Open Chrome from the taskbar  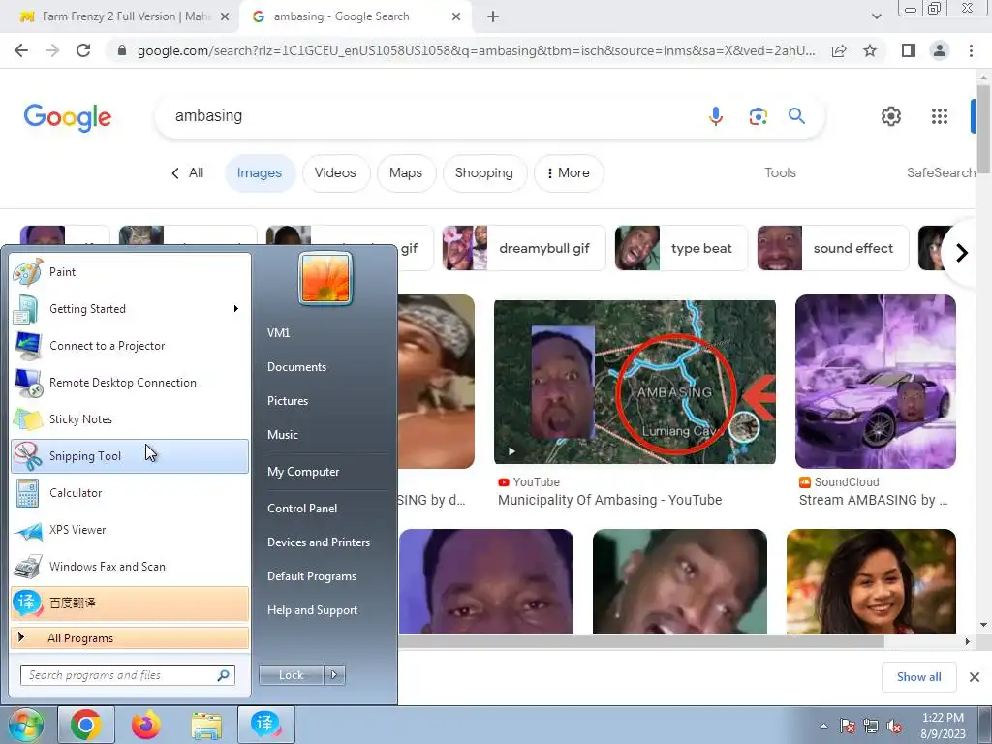86,725
